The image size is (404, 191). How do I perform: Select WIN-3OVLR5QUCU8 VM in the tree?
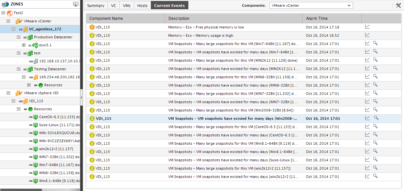[59, 133]
